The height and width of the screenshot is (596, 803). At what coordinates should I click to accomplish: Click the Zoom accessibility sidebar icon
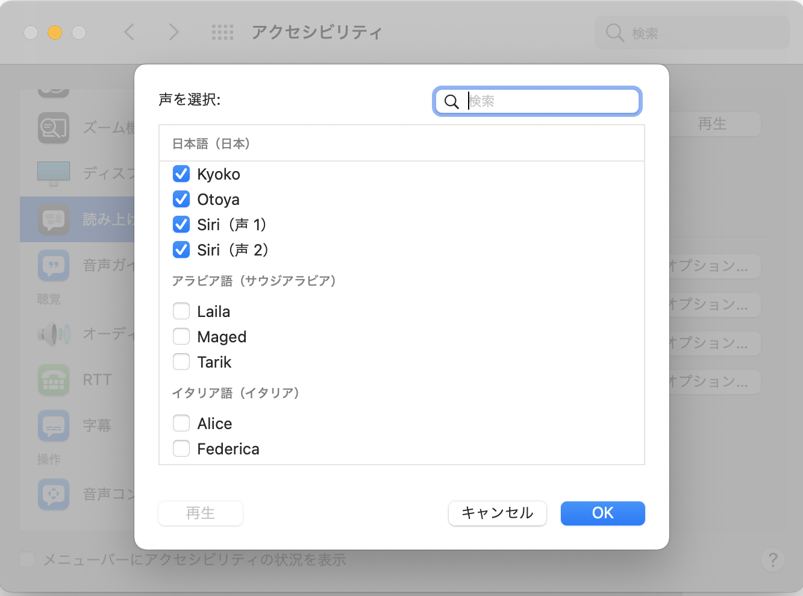tap(54, 127)
